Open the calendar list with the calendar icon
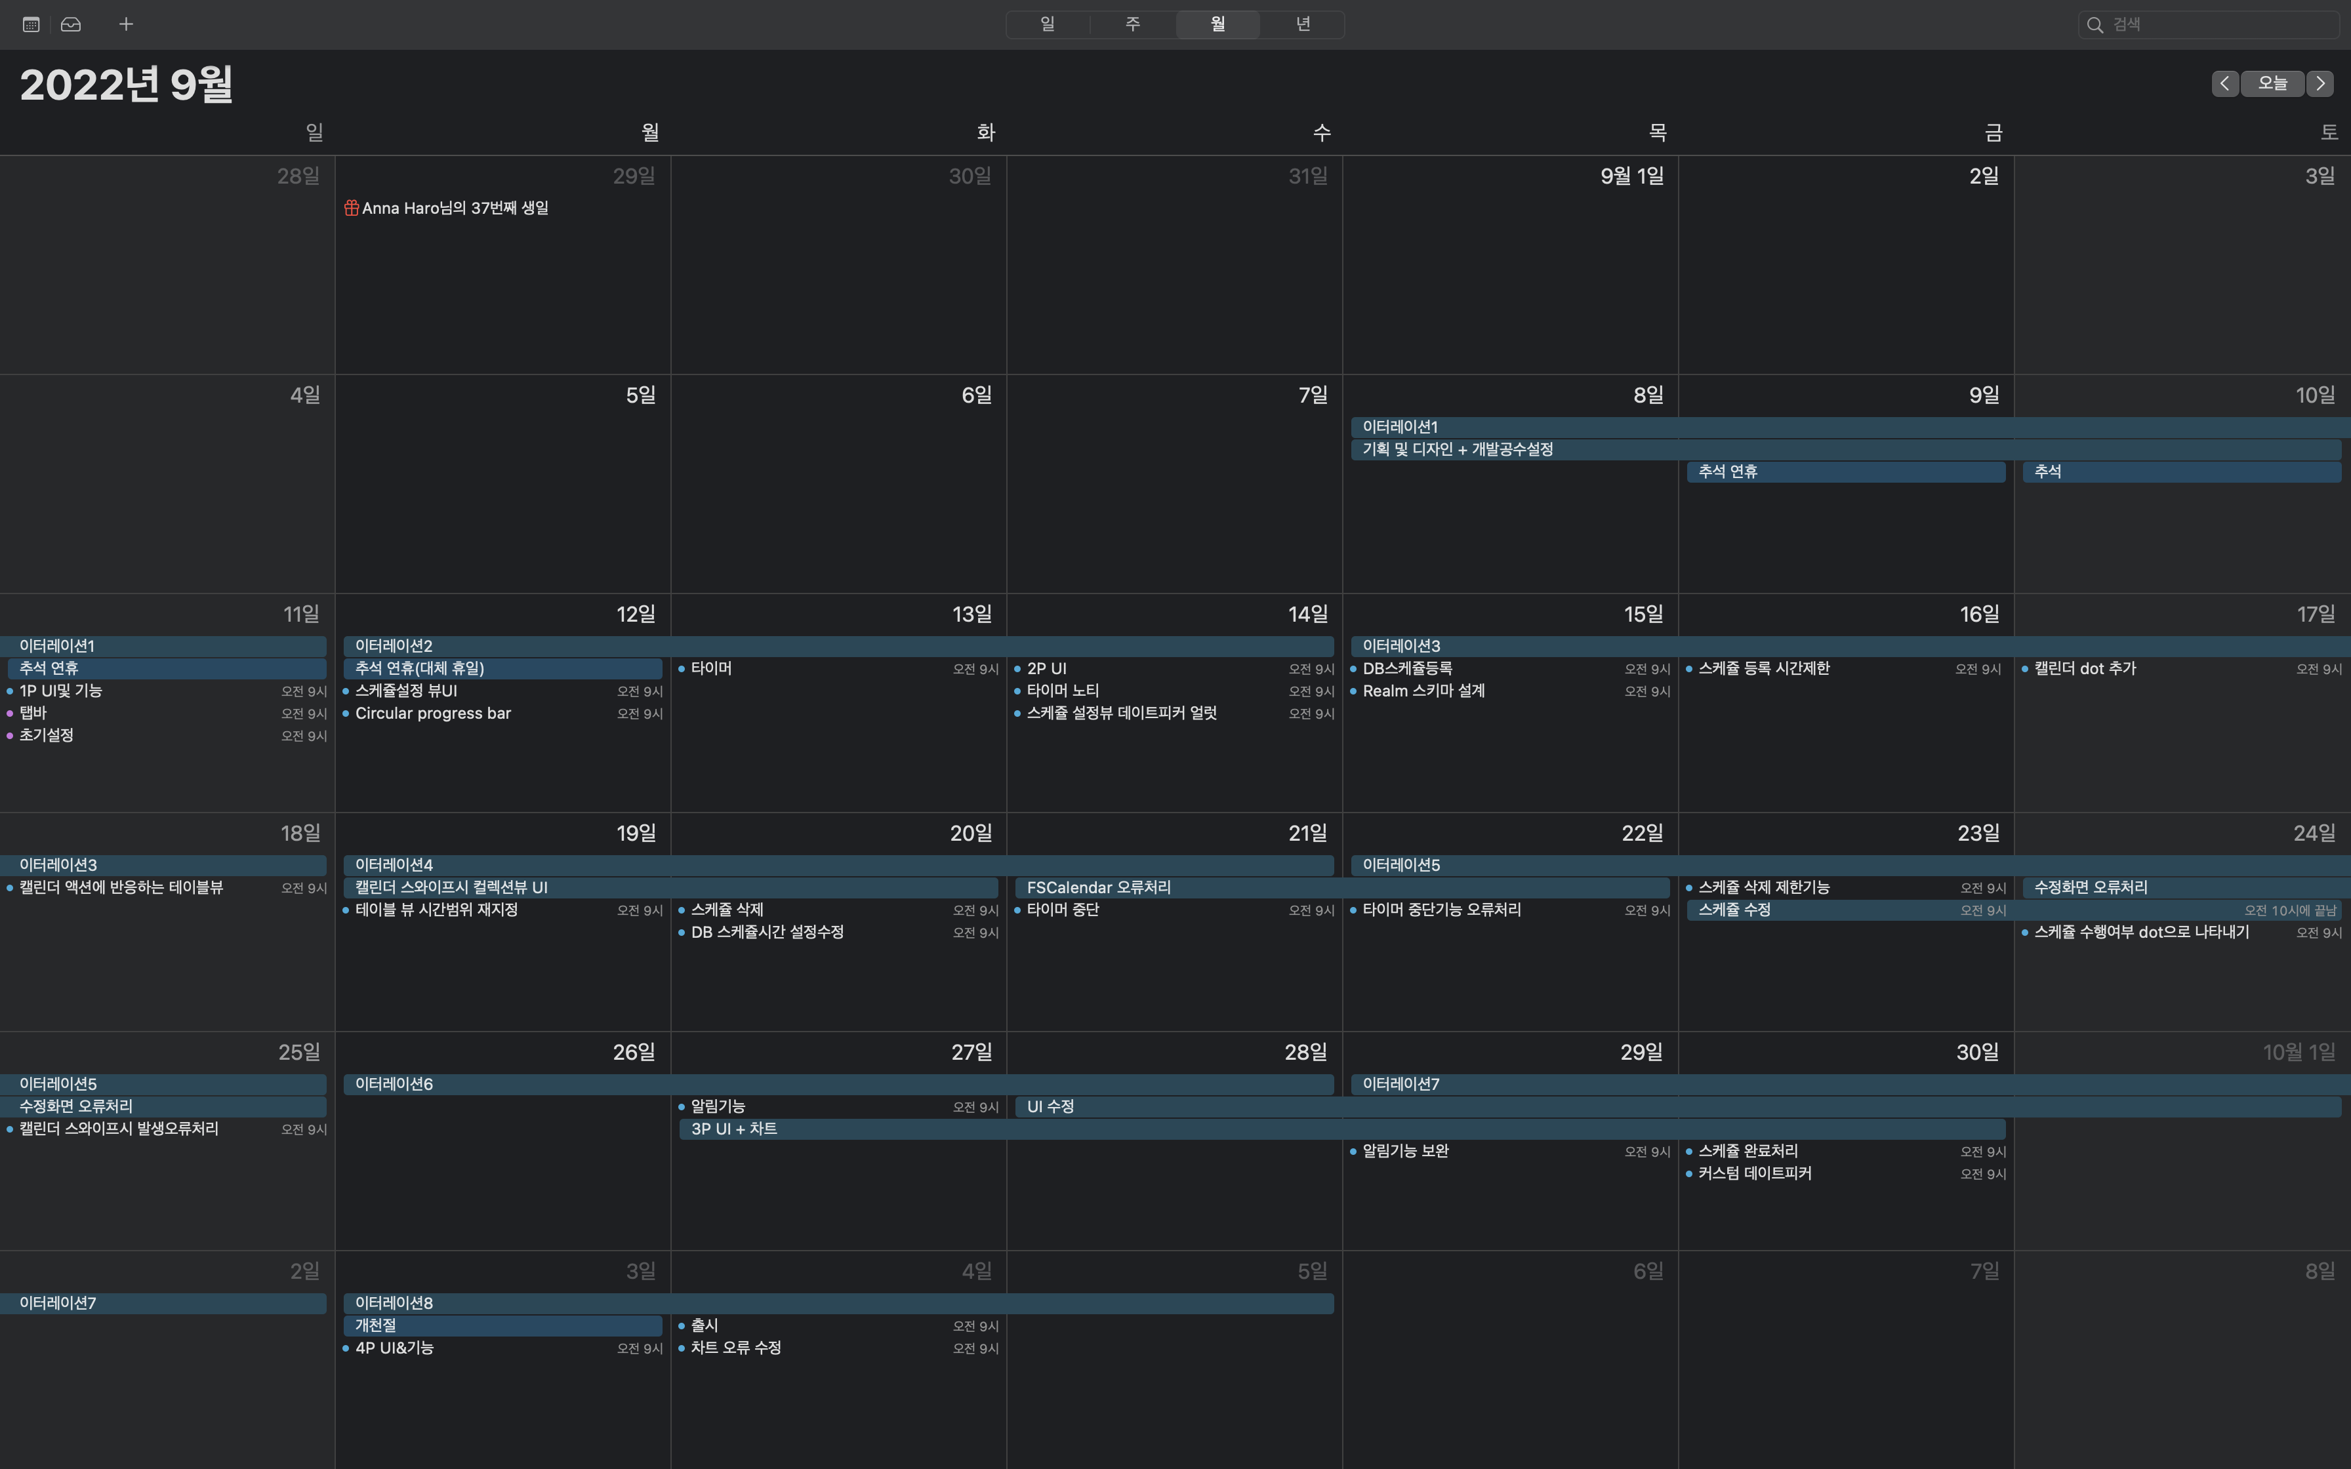Image resolution: width=2351 pixels, height=1469 pixels. tap(30, 24)
